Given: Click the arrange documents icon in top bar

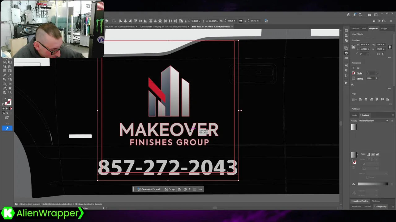Looking at the screenshot, I should (369, 14).
